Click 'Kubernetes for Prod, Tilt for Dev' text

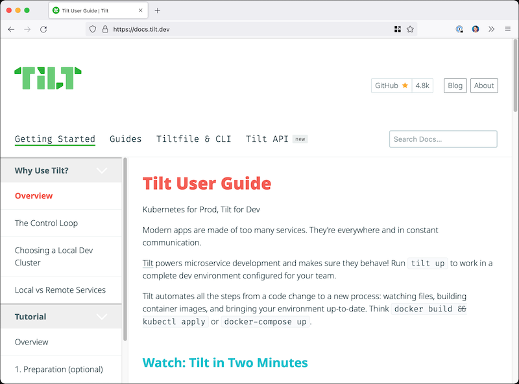coord(201,210)
